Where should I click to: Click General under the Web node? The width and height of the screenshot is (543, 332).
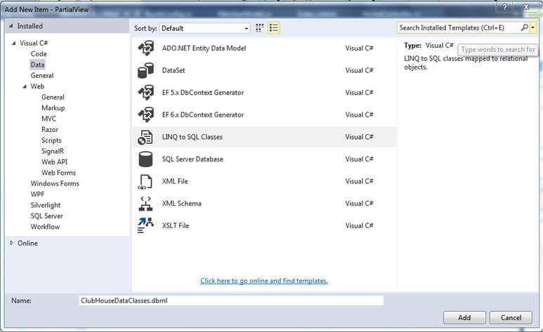pyautogui.click(x=53, y=98)
